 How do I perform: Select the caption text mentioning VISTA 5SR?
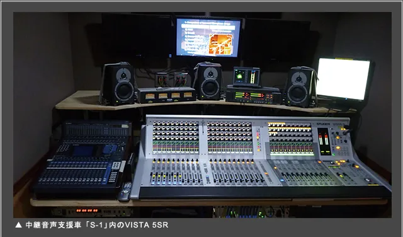click(96, 225)
